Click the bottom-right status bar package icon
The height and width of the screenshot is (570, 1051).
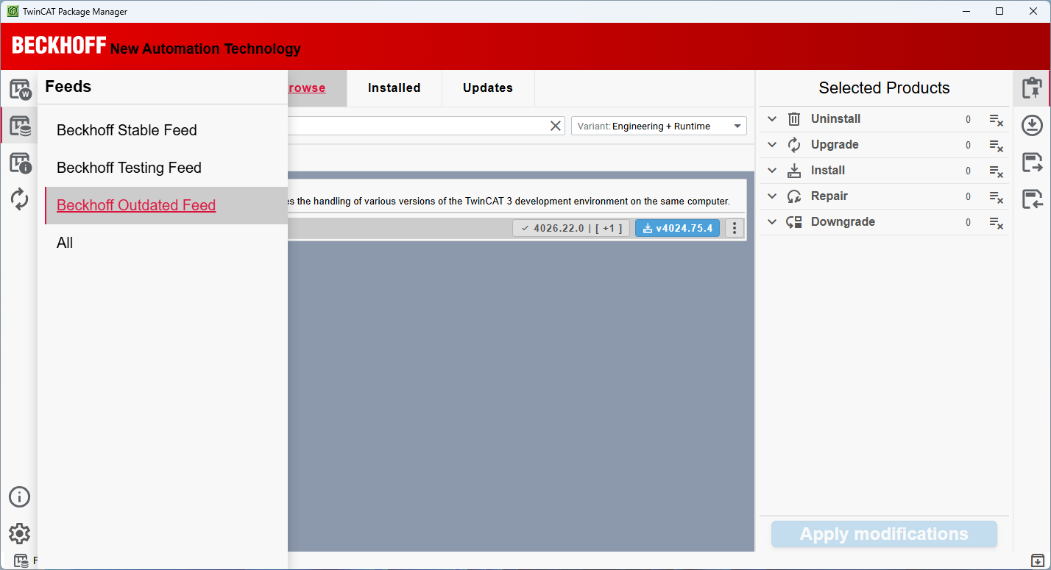pos(1037,560)
